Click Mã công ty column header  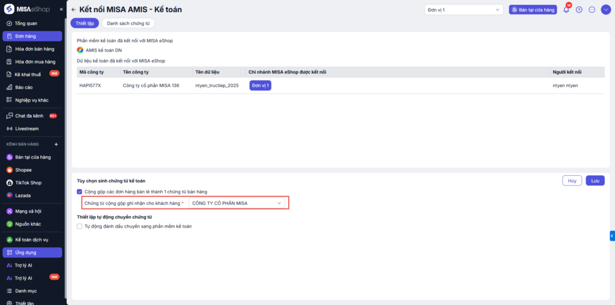[91, 72]
